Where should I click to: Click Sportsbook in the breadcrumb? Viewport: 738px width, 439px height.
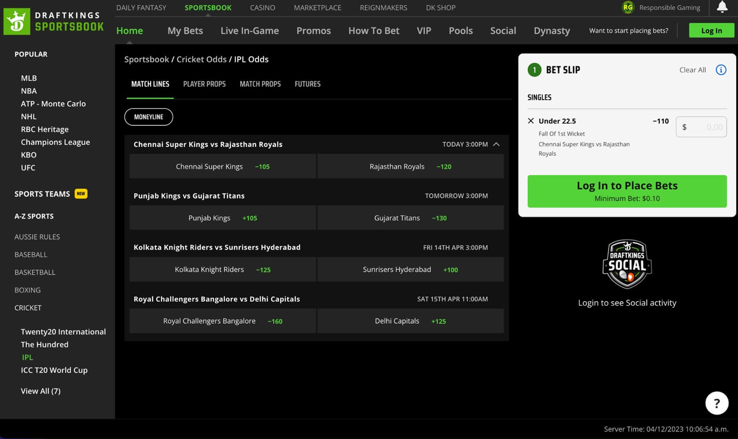(x=146, y=59)
